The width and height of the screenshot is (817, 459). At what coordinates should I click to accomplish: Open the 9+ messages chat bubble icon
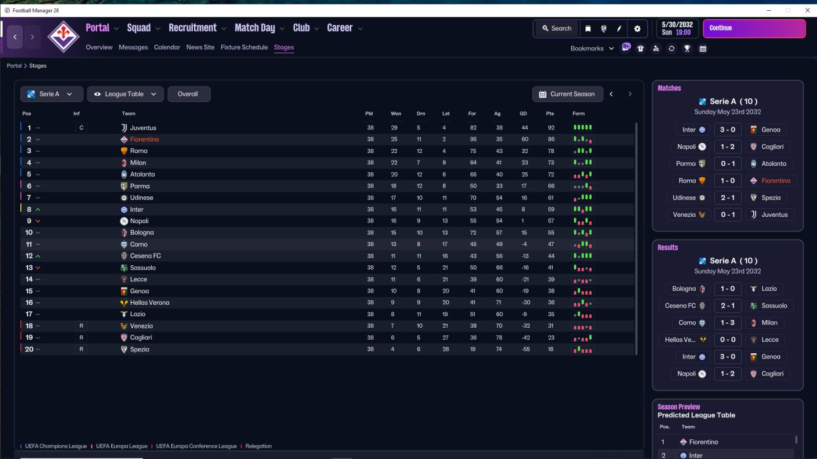click(x=626, y=47)
